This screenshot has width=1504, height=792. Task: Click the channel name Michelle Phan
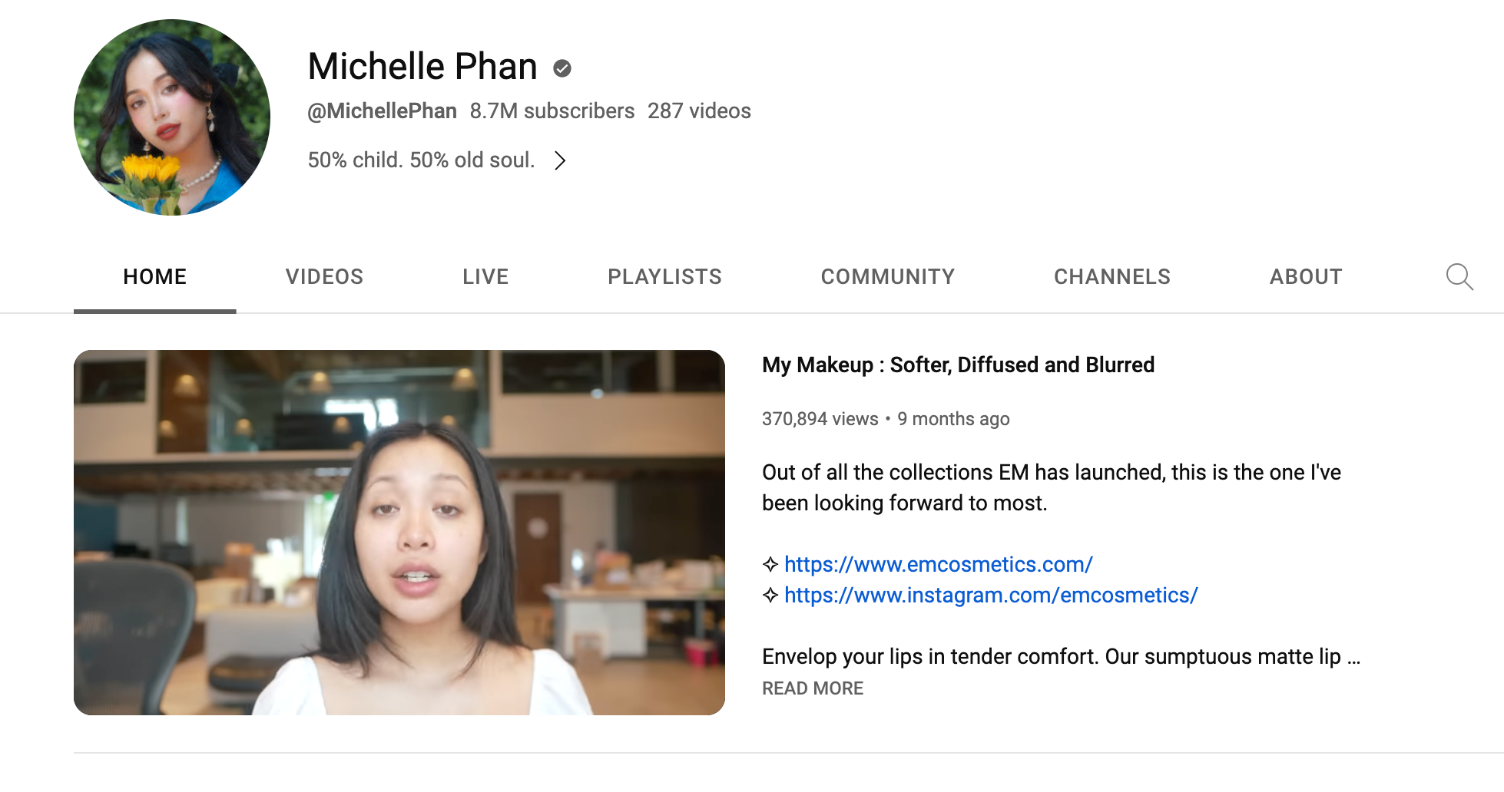[x=422, y=66]
